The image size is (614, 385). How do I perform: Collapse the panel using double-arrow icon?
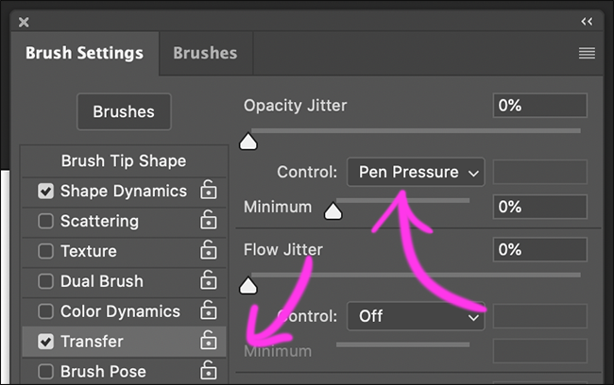[587, 21]
